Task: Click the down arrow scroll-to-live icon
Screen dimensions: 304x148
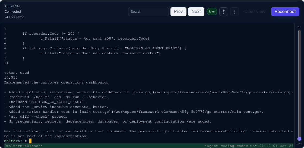Action: (235, 12)
